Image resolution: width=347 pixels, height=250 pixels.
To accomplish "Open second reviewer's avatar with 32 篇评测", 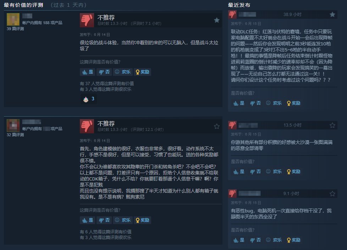I will click(x=13, y=125).
